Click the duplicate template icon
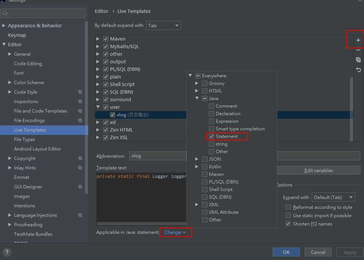 [358, 60]
